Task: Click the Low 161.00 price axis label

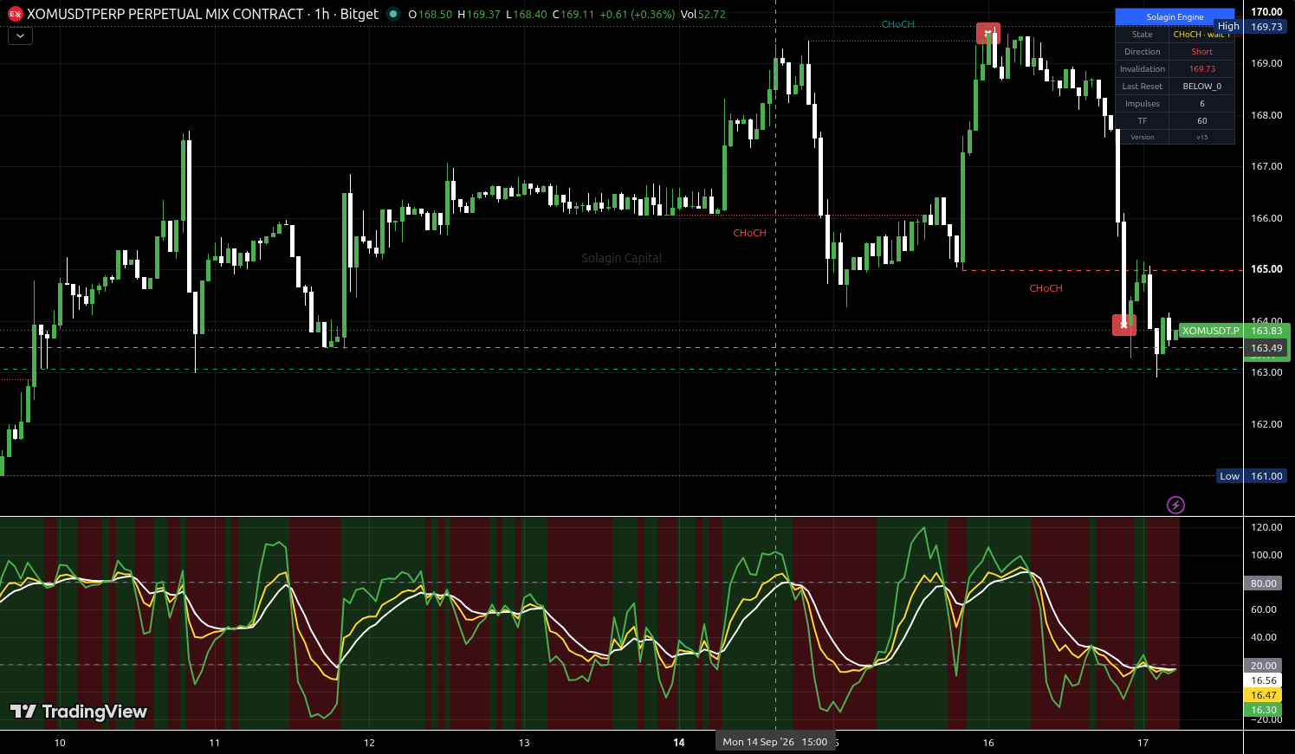Action: click(1251, 476)
